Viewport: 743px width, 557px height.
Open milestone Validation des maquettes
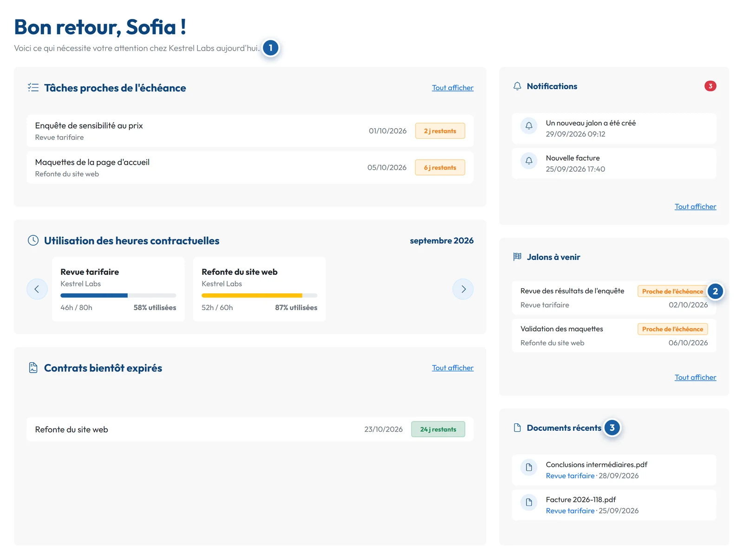click(614, 336)
